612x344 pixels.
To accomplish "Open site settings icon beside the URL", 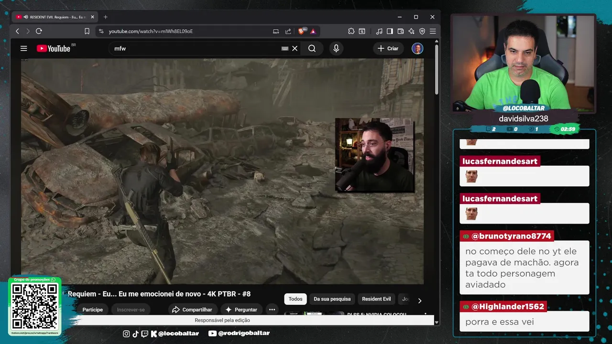I will [x=101, y=31].
